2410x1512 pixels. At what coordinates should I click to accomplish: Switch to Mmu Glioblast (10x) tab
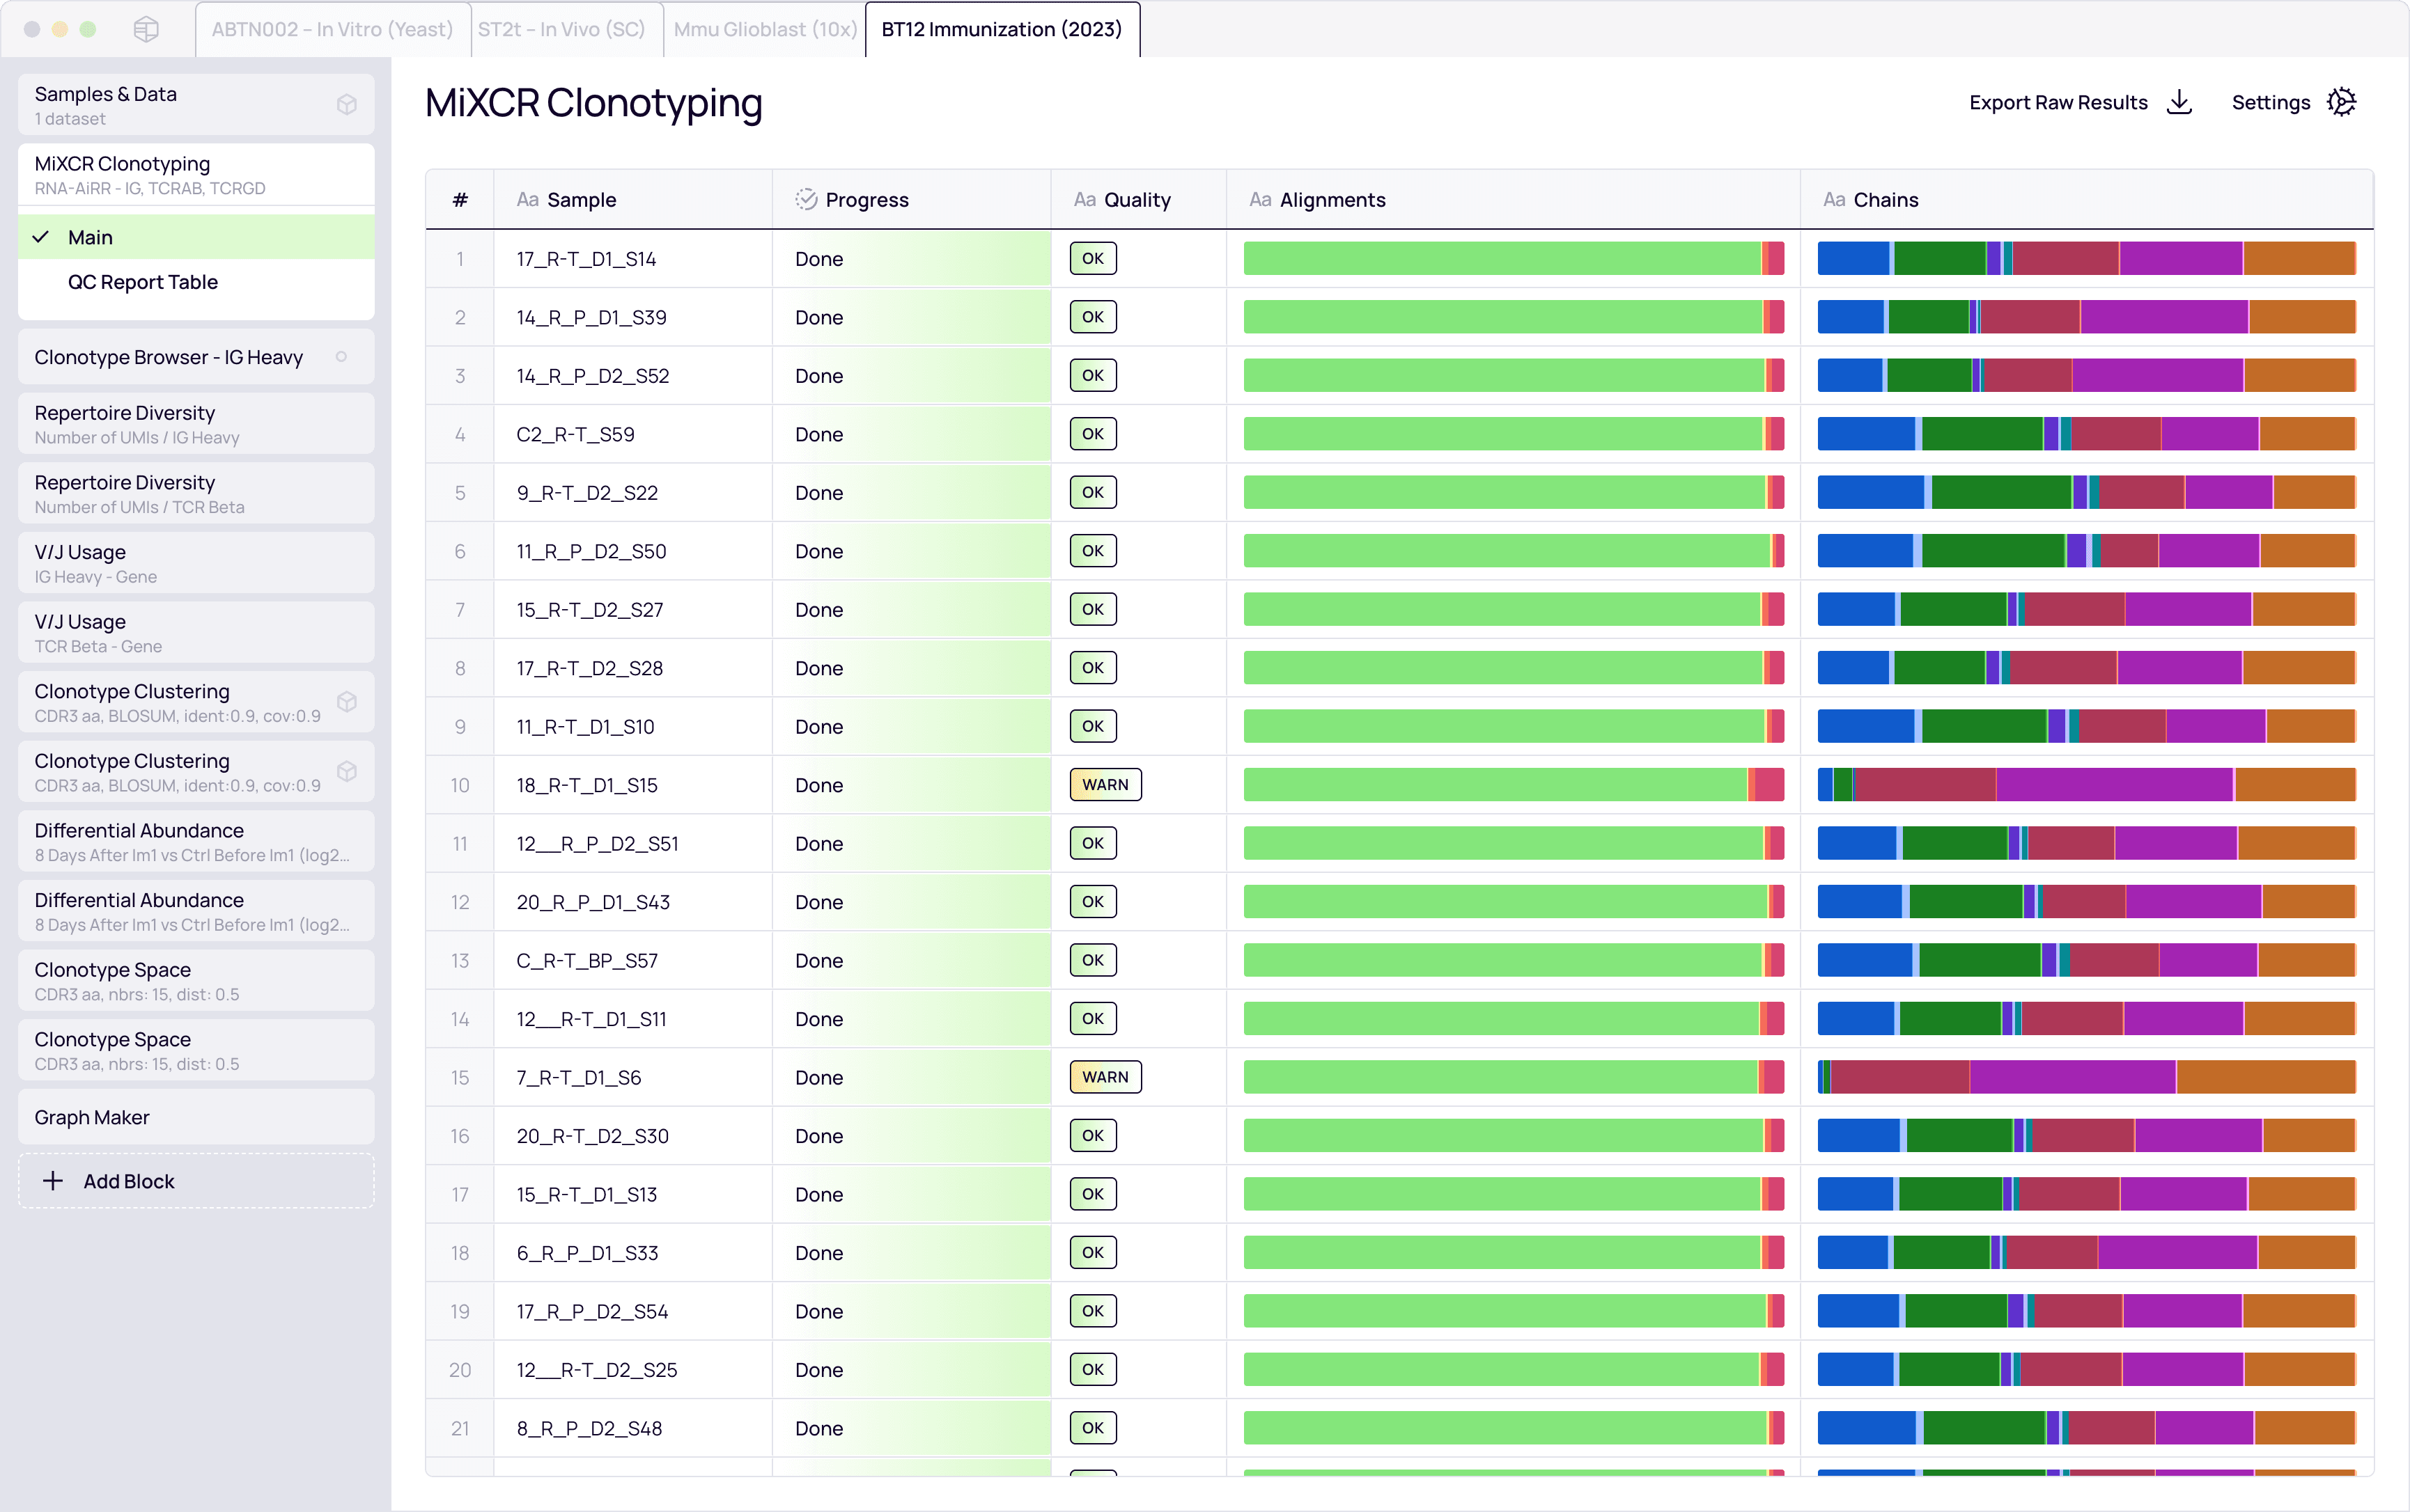(764, 29)
